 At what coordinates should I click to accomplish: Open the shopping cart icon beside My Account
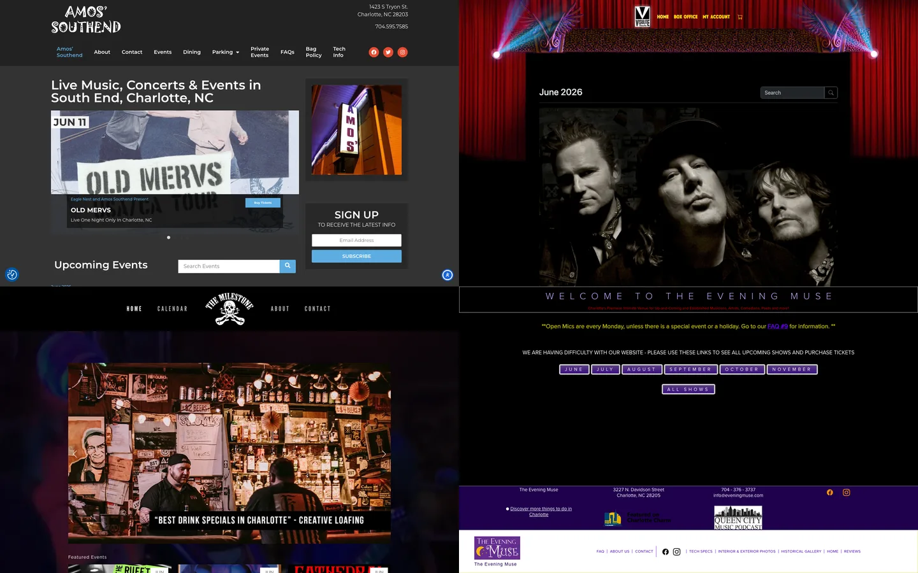(x=740, y=17)
